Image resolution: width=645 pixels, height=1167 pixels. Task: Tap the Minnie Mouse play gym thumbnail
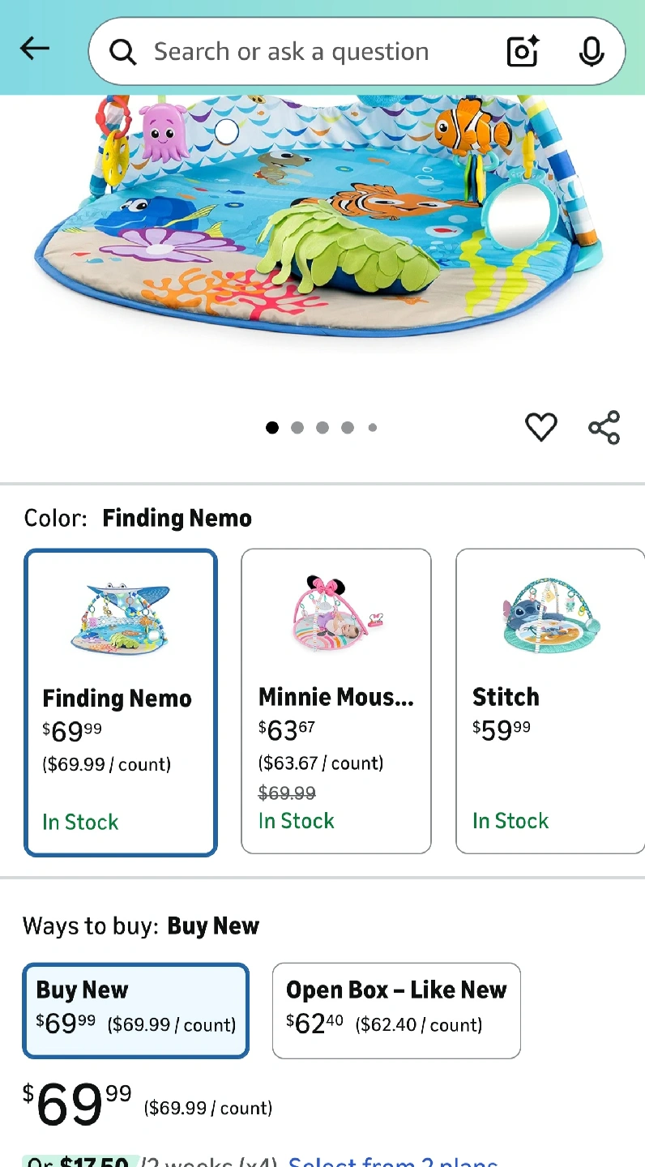(335, 614)
